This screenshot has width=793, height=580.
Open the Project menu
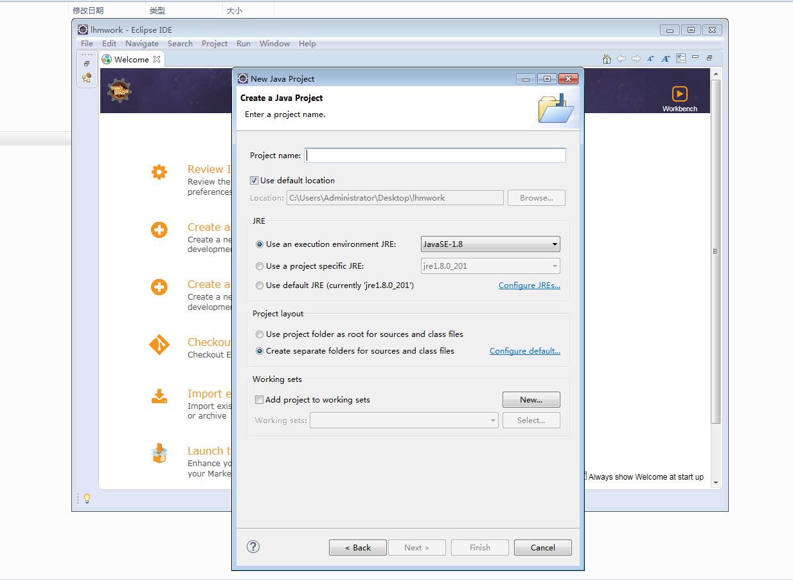[x=215, y=44]
